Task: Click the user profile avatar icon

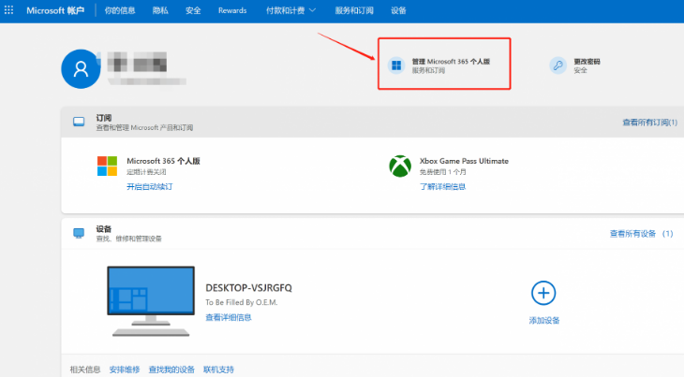Action: coord(82,69)
